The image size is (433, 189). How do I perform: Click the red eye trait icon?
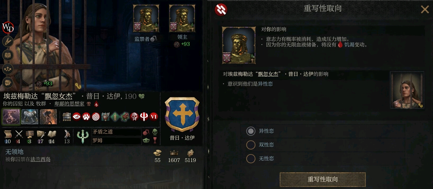click(x=77, y=116)
